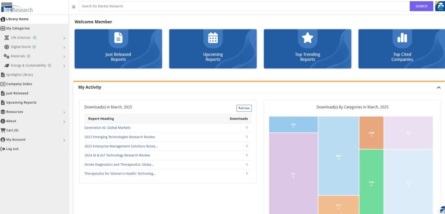Toggle the Energy & Sustainability green checkmark
This screenshot has height=214, width=445.
(x=50, y=65)
